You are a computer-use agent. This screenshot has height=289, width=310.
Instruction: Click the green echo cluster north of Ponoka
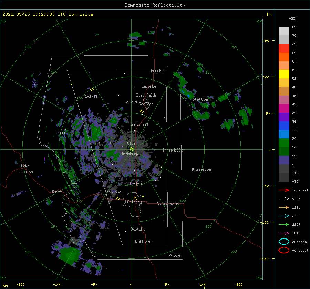pos(135,35)
